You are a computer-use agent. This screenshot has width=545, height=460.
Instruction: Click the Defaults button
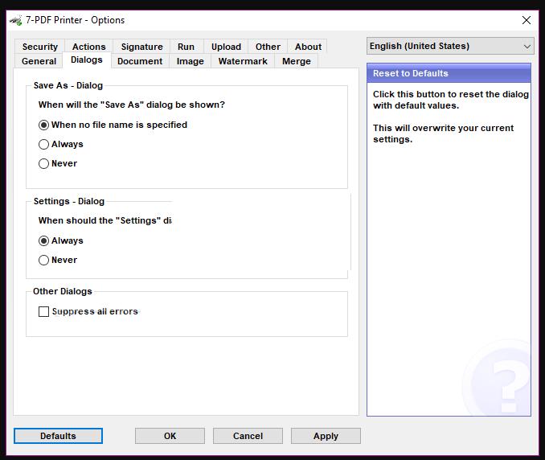click(x=58, y=436)
